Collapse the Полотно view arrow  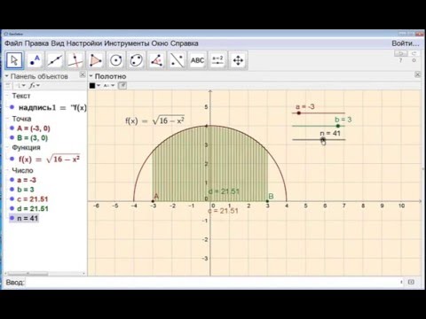pyautogui.click(x=91, y=76)
